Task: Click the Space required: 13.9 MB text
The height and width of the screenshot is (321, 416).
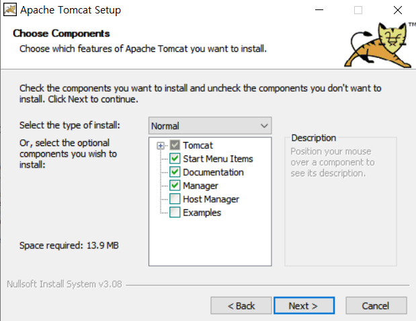Action: (x=69, y=245)
